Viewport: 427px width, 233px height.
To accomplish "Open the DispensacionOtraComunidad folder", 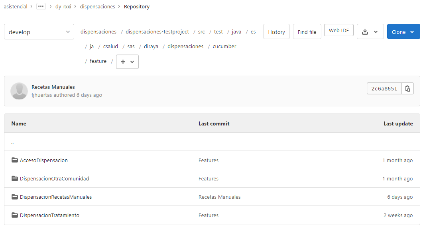I will [55, 178].
